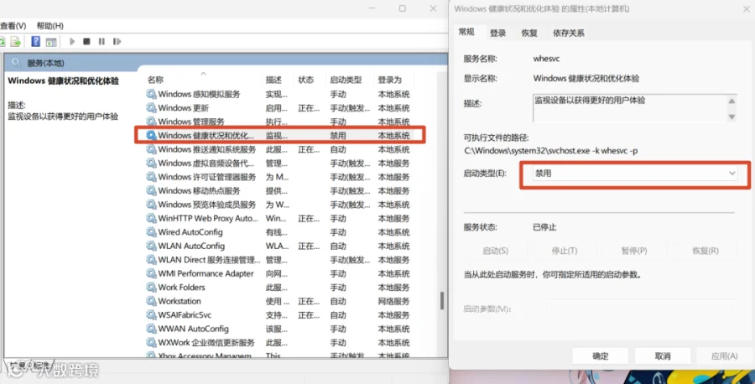Select the Windows 虚拟音频设备 service row

click(279, 163)
